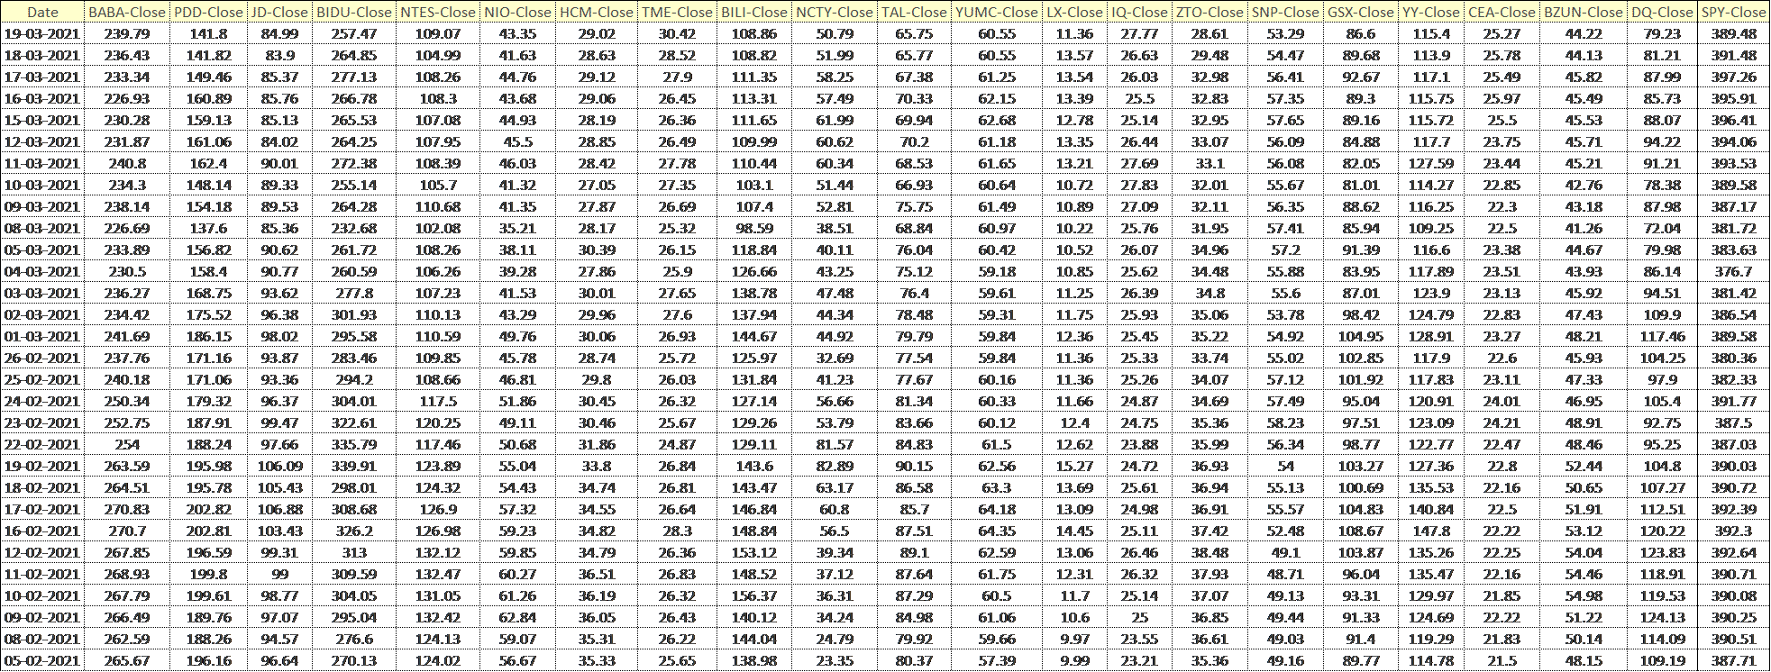Select the date cell 08-03-2021

42,228
